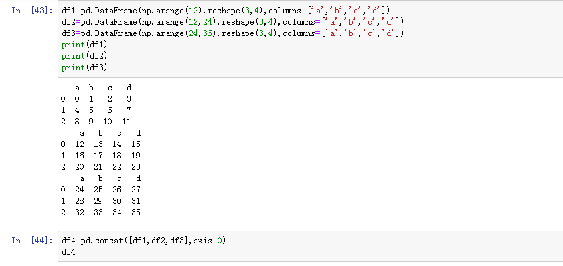563x266 pixels.
Task: Click the pd.concat code line in cell 44
Action: (144, 241)
